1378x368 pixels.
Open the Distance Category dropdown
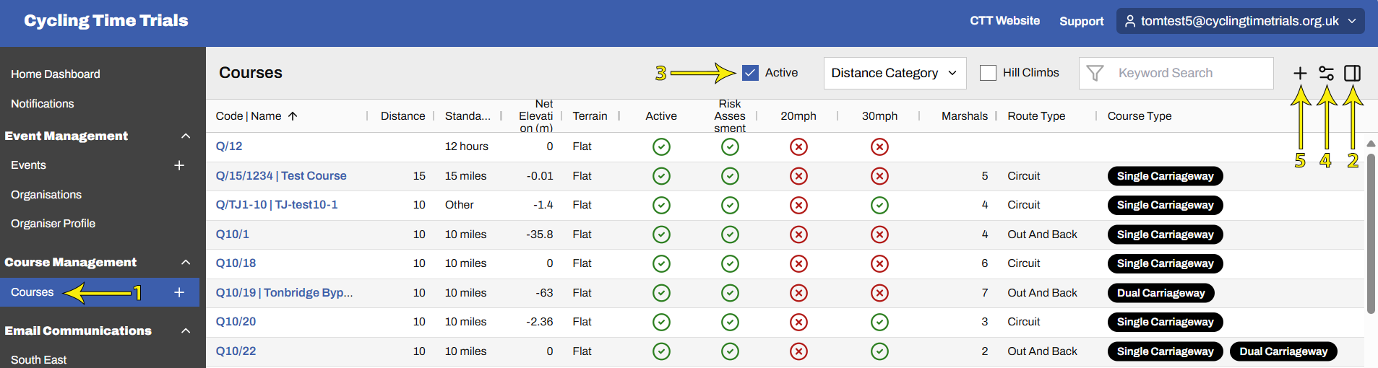tap(895, 73)
